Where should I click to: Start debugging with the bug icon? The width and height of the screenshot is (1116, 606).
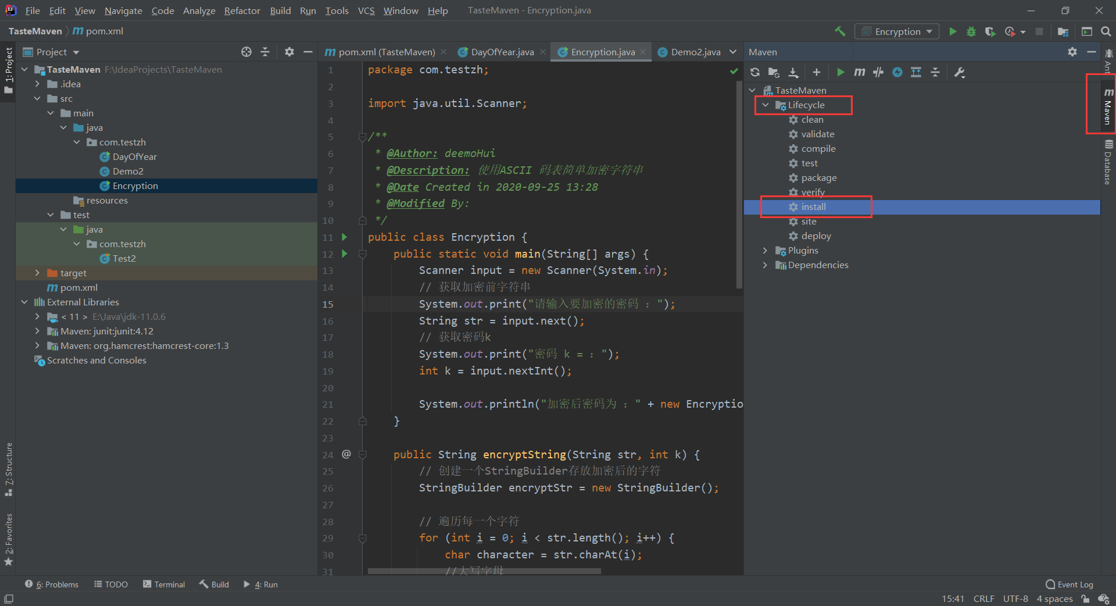tap(971, 31)
